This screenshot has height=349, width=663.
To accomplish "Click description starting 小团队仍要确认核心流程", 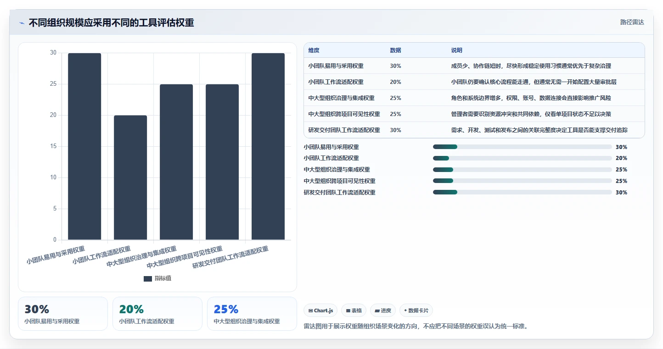I will point(534,82).
